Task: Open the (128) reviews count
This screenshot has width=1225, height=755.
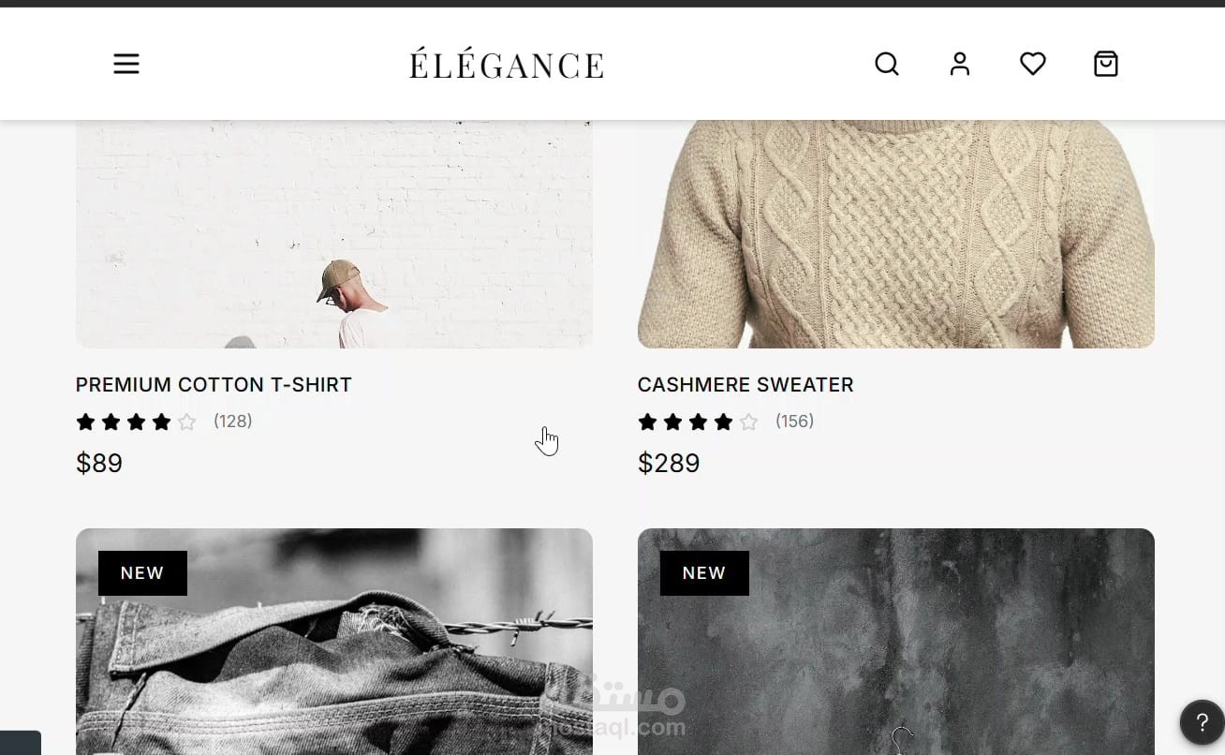Action: [233, 422]
